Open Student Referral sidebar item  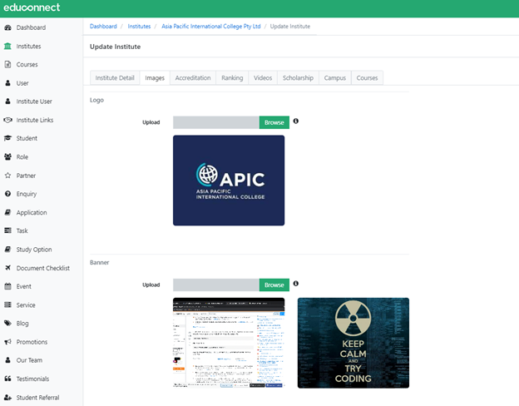point(37,398)
